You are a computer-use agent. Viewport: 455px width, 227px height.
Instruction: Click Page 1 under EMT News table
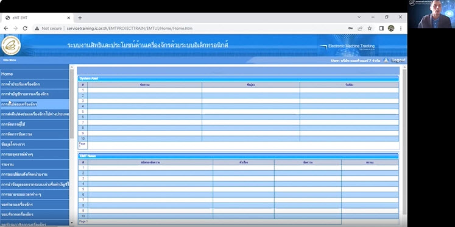83,222
